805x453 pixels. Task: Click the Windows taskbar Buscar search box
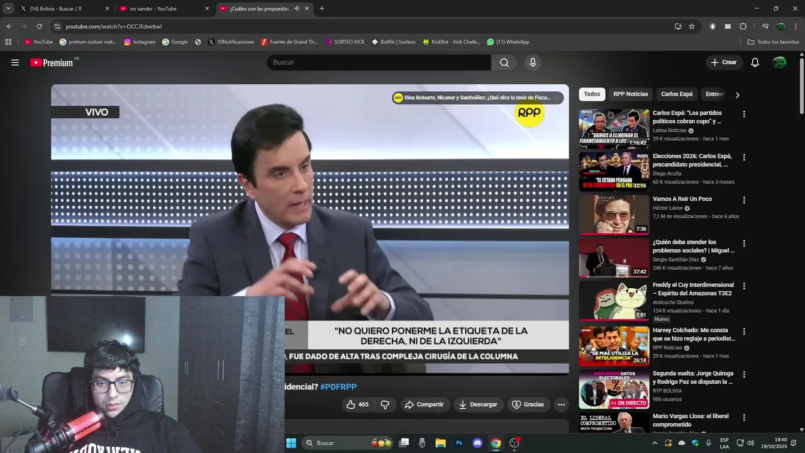tap(348, 443)
